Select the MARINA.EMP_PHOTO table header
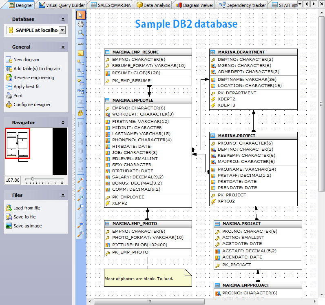 tap(148, 224)
